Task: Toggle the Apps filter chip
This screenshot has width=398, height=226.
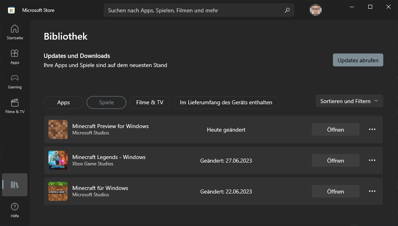Action: 64,102
